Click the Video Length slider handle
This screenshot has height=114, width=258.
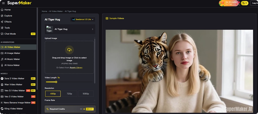click(x=56, y=82)
